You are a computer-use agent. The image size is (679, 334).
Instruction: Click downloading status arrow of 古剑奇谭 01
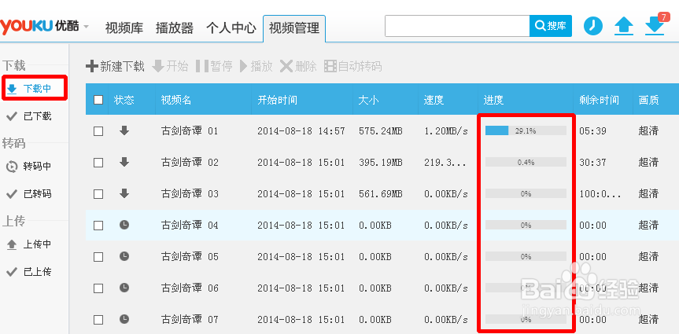124,130
